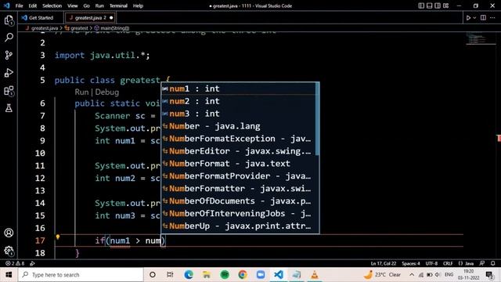Open the editor More Actions menu
501x282 pixels.
(x=492, y=18)
